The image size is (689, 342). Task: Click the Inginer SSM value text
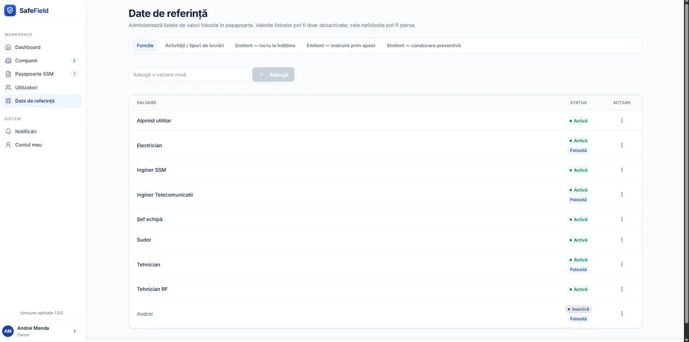(x=152, y=170)
